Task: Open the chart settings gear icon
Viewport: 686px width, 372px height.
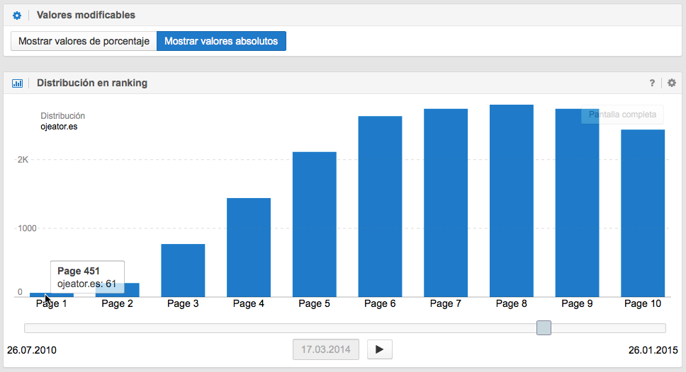Action: 672,83
